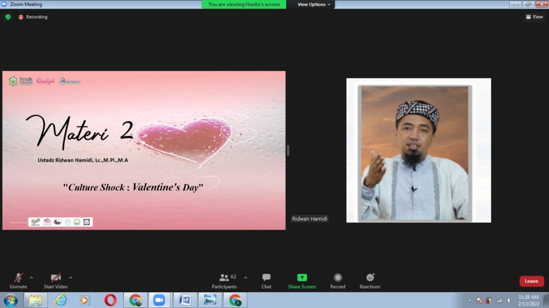This screenshot has width=549, height=308.
Task: Start recording with the Record icon
Action: pyautogui.click(x=337, y=278)
